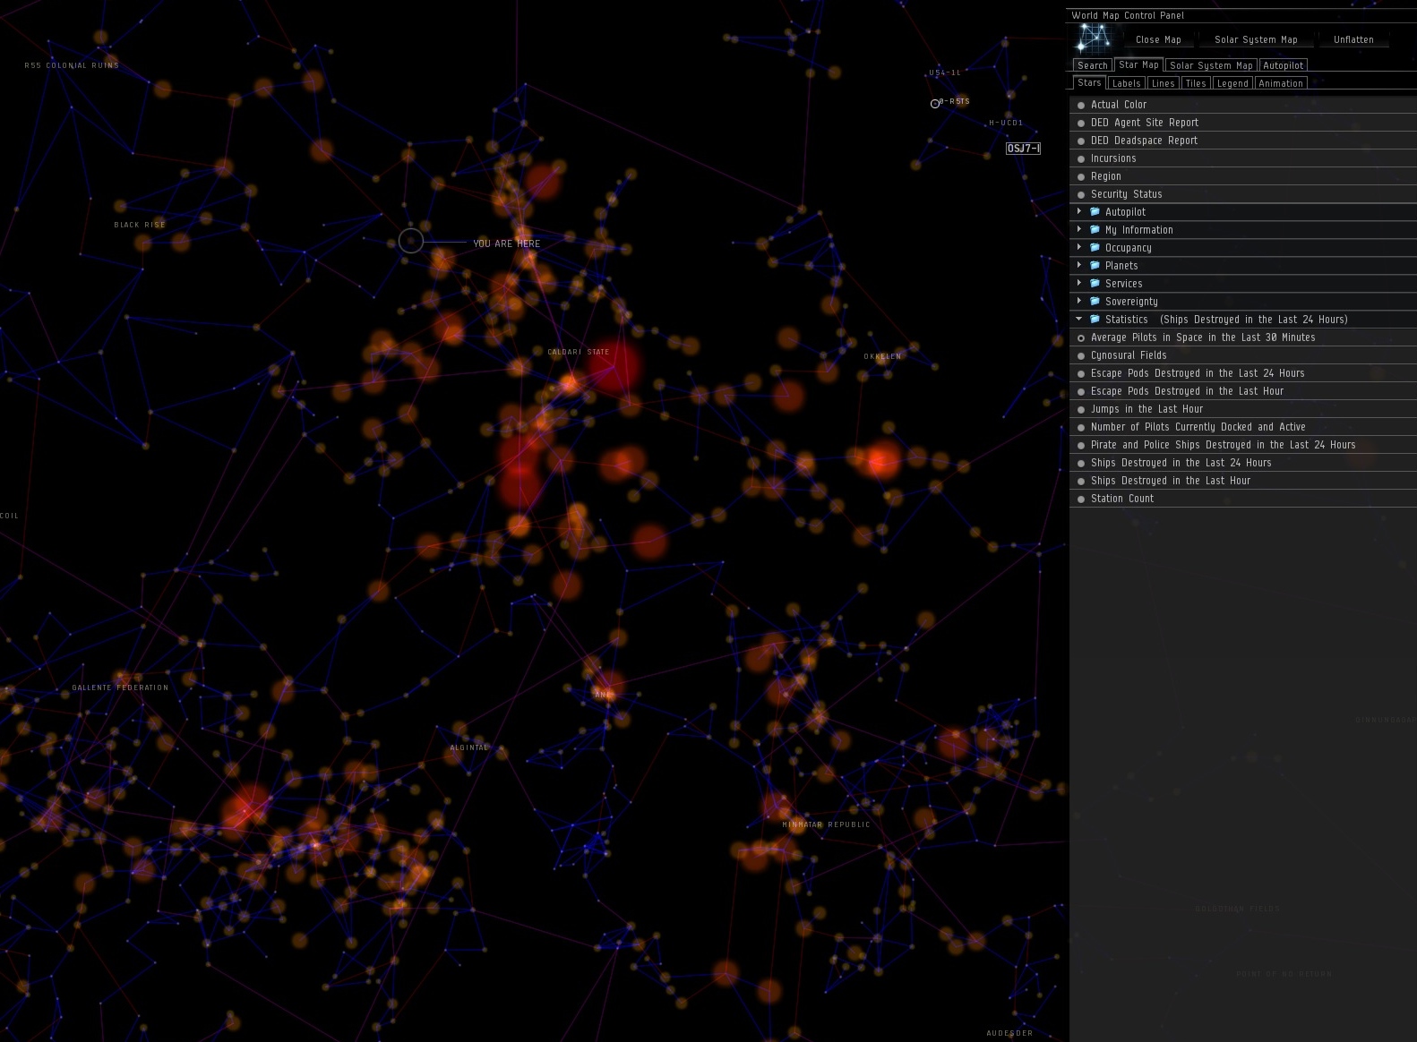Click the YOU ARE HERE location marker
Image resolution: width=1417 pixels, height=1042 pixels.
410,241
